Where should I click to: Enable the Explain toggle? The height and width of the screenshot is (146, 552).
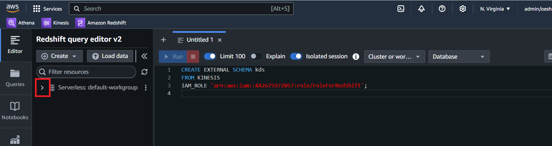[x=256, y=56]
